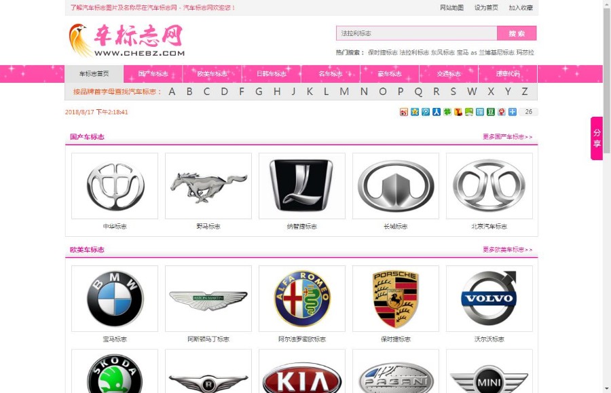Click the green landscape share icon
This screenshot has height=393, width=611.
(x=469, y=112)
